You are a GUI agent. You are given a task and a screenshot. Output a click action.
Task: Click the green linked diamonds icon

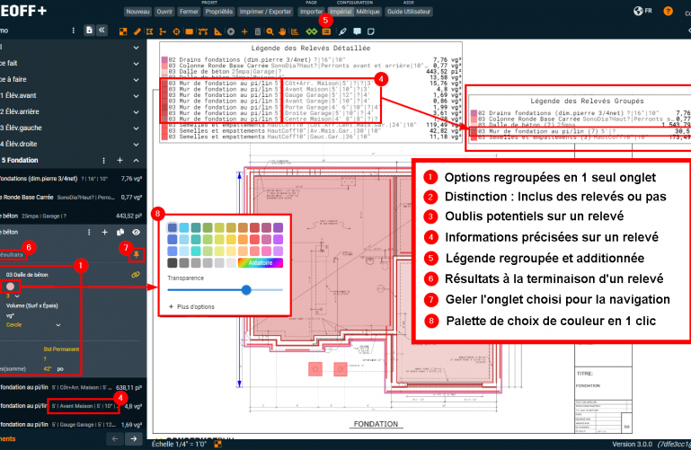pos(312,31)
